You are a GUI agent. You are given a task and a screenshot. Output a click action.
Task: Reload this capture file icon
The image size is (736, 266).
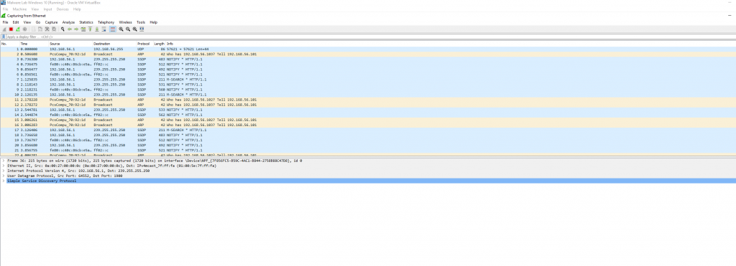pos(54,29)
